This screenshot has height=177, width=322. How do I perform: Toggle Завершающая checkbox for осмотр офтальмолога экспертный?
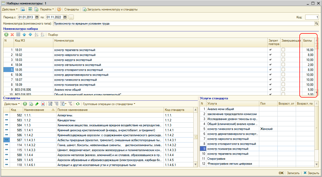pos(283,65)
